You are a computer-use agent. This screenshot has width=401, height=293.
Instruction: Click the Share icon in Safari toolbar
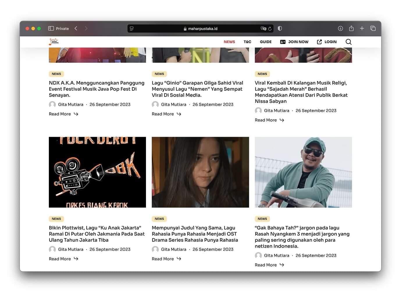tap(351, 29)
